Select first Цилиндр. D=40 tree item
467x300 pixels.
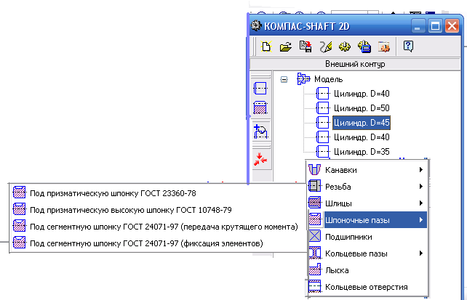coord(362,94)
